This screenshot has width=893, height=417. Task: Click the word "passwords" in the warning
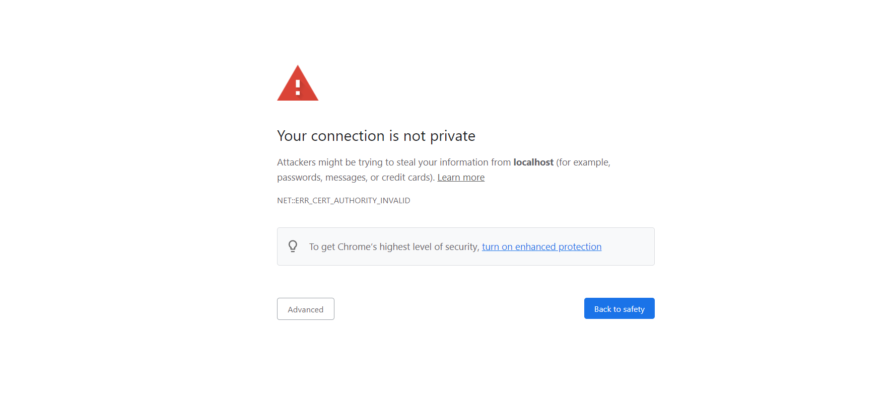click(298, 178)
